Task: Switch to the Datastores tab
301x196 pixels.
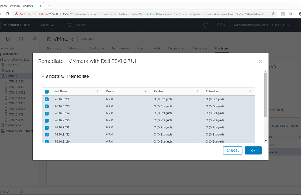Action: pyautogui.click(x=177, y=48)
